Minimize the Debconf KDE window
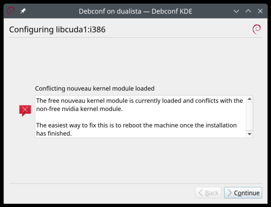This screenshot has width=271, height=207. [236, 11]
